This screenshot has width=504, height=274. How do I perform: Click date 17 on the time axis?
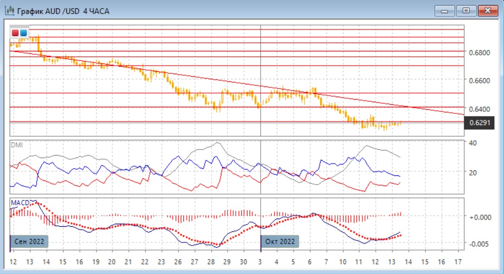coord(458,261)
